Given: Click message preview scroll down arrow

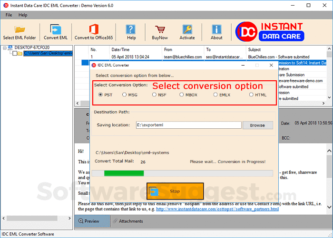Looking at the screenshot, I should (329, 207).
